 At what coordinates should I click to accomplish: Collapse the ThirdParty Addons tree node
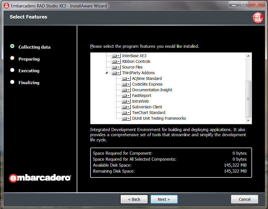point(107,73)
